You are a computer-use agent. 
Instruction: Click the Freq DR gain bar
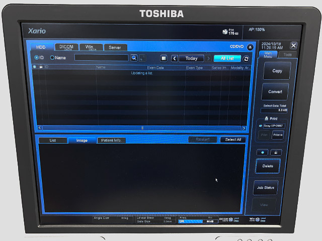click(198, 221)
